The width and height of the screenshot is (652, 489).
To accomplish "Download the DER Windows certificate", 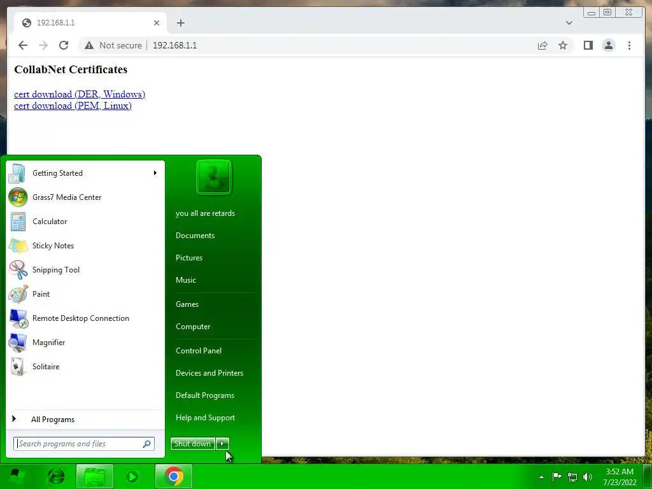I will [80, 94].
